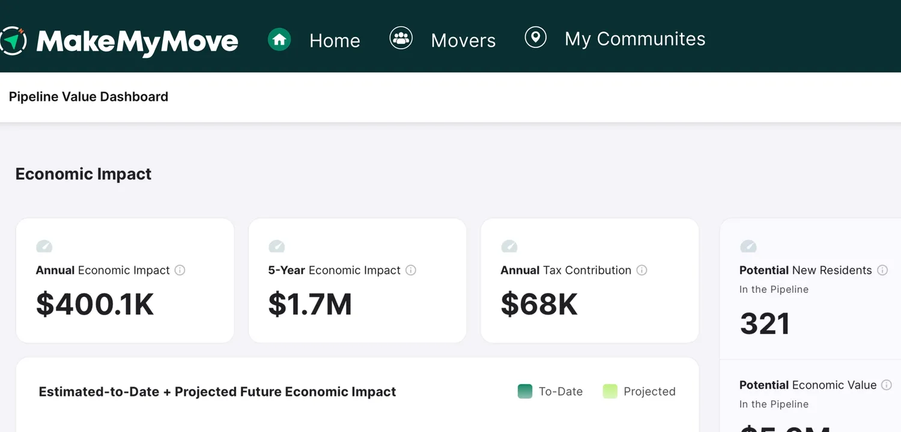Click the Movers people group icon
The height and width of the screenshot is (432, 901).
[x=401, y=38]
